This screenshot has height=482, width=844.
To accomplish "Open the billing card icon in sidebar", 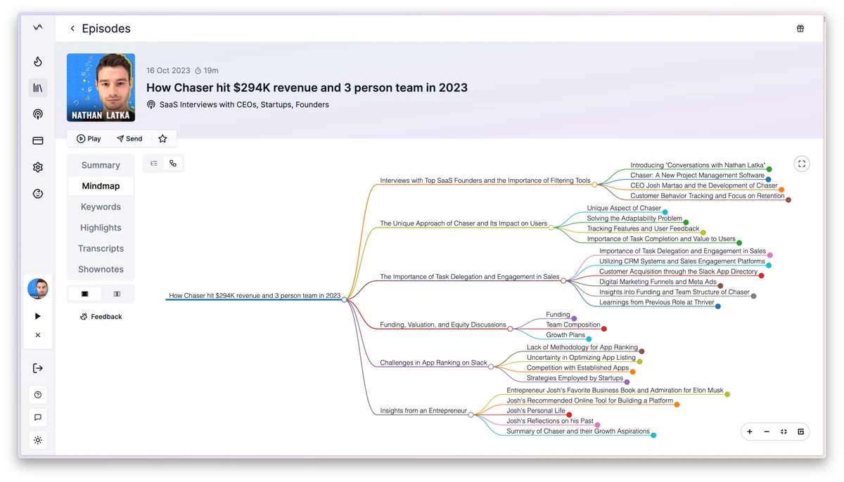I will 38,141.
